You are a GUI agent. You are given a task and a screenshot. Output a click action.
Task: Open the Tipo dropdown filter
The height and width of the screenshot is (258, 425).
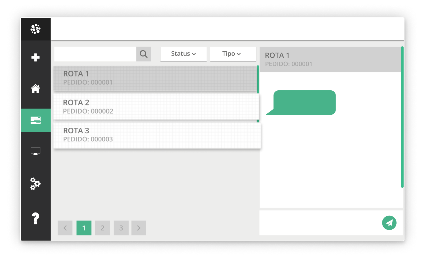(x=233, y=54)
